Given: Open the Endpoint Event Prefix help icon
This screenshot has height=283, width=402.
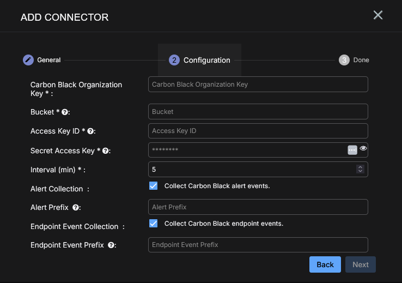Looking at the screenshot, I should click(x=111, y=245).
